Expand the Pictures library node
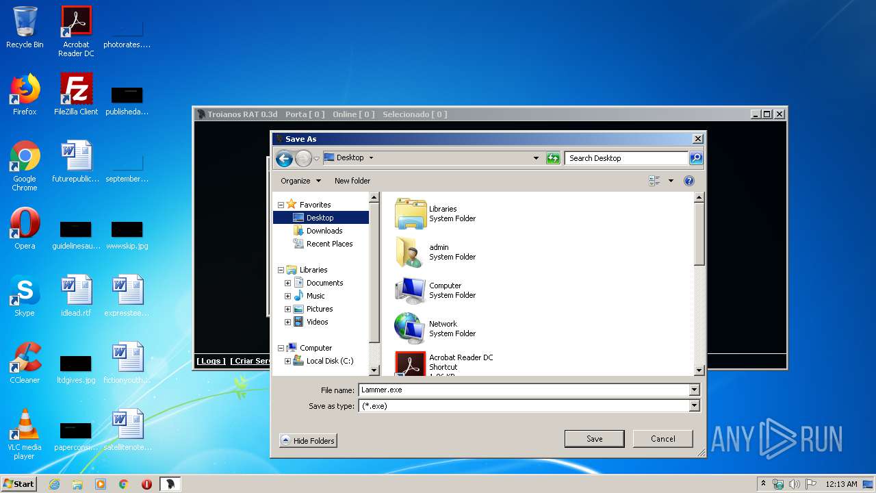 point(288,309)
